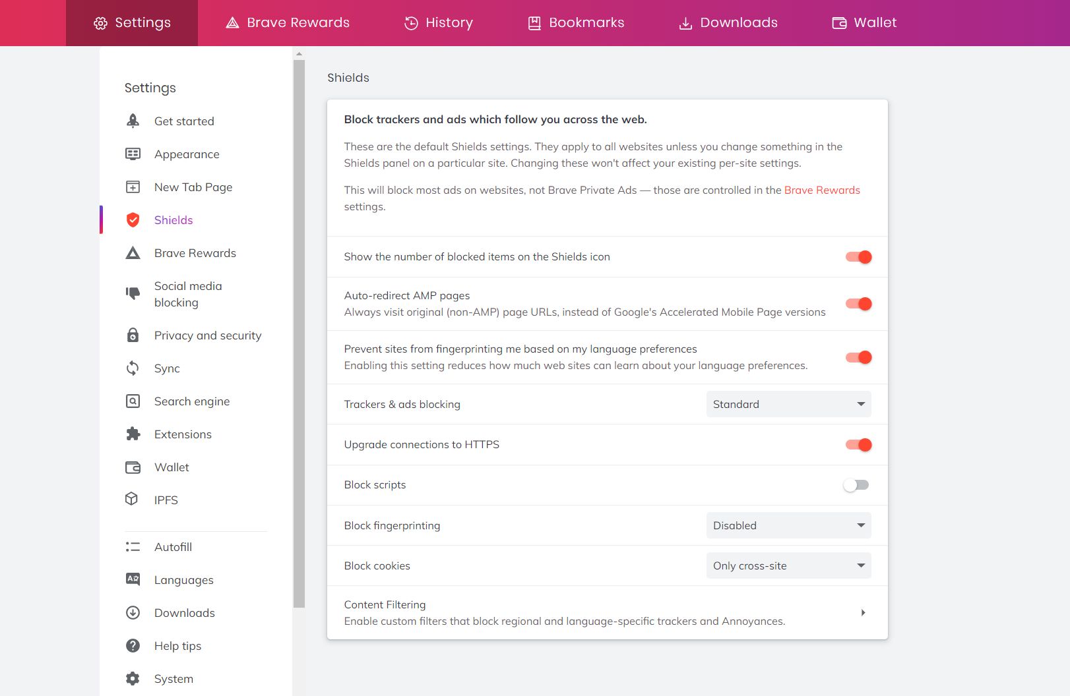Click the Brave Rewards triangle icon in sidebar
Screen dimensions: 1070x696
(133, 252)
